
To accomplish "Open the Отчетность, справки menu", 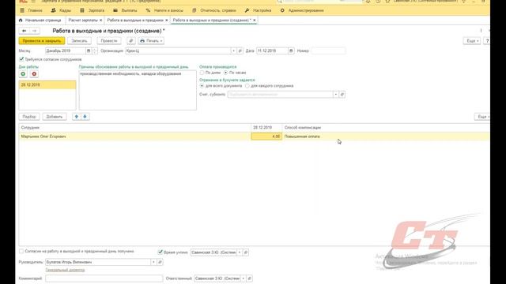I will (x=214, y=10).
